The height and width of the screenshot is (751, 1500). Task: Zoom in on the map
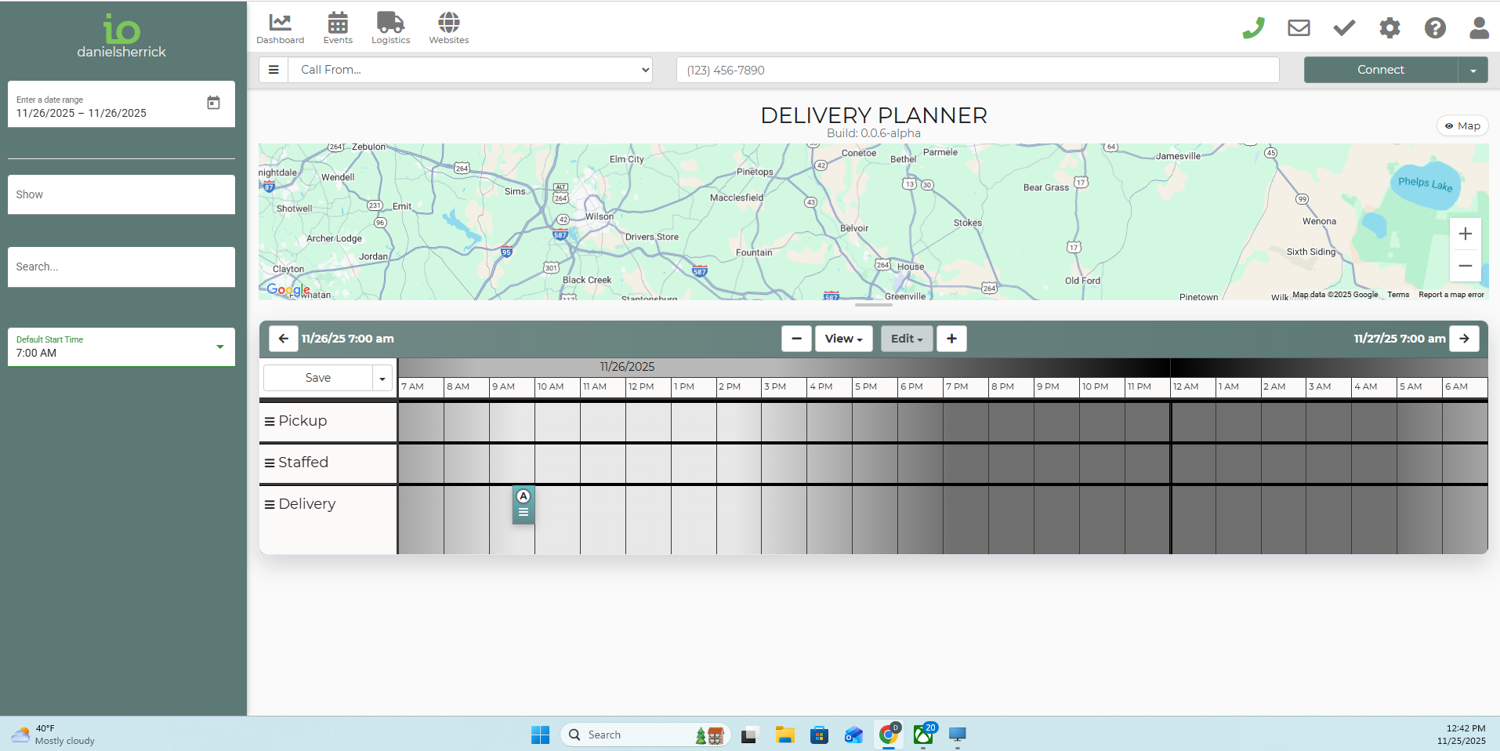pyautogui.click(x=1465, y=234)
